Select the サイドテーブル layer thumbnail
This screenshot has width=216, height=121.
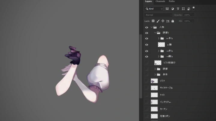(x=154, y=88)
